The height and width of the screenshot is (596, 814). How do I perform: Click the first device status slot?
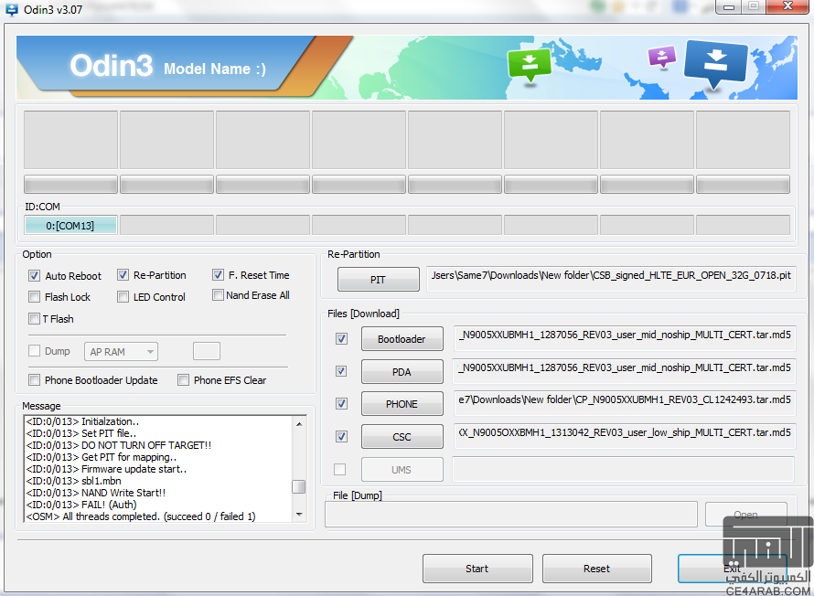pos(70,140)
